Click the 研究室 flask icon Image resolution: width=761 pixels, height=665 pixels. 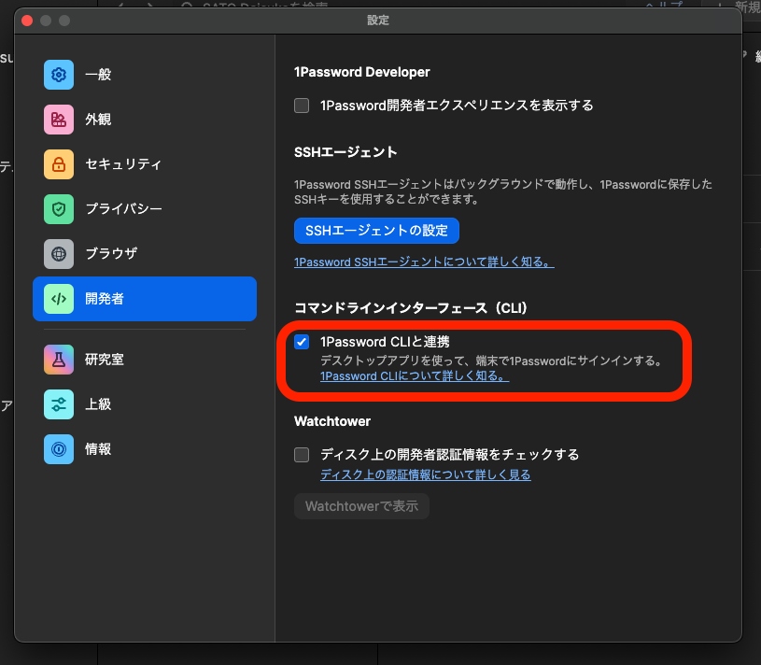[x=59, y=360]
